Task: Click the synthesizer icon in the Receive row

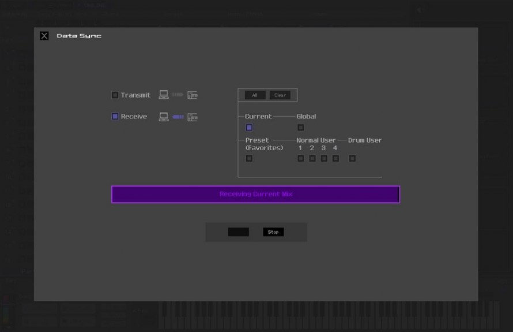Action: (x=193, y=117)
